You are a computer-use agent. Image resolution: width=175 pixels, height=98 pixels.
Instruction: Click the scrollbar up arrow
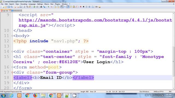click(x=173, y=13)
